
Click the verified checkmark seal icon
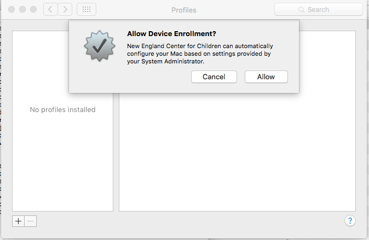(x=100, y=46)
